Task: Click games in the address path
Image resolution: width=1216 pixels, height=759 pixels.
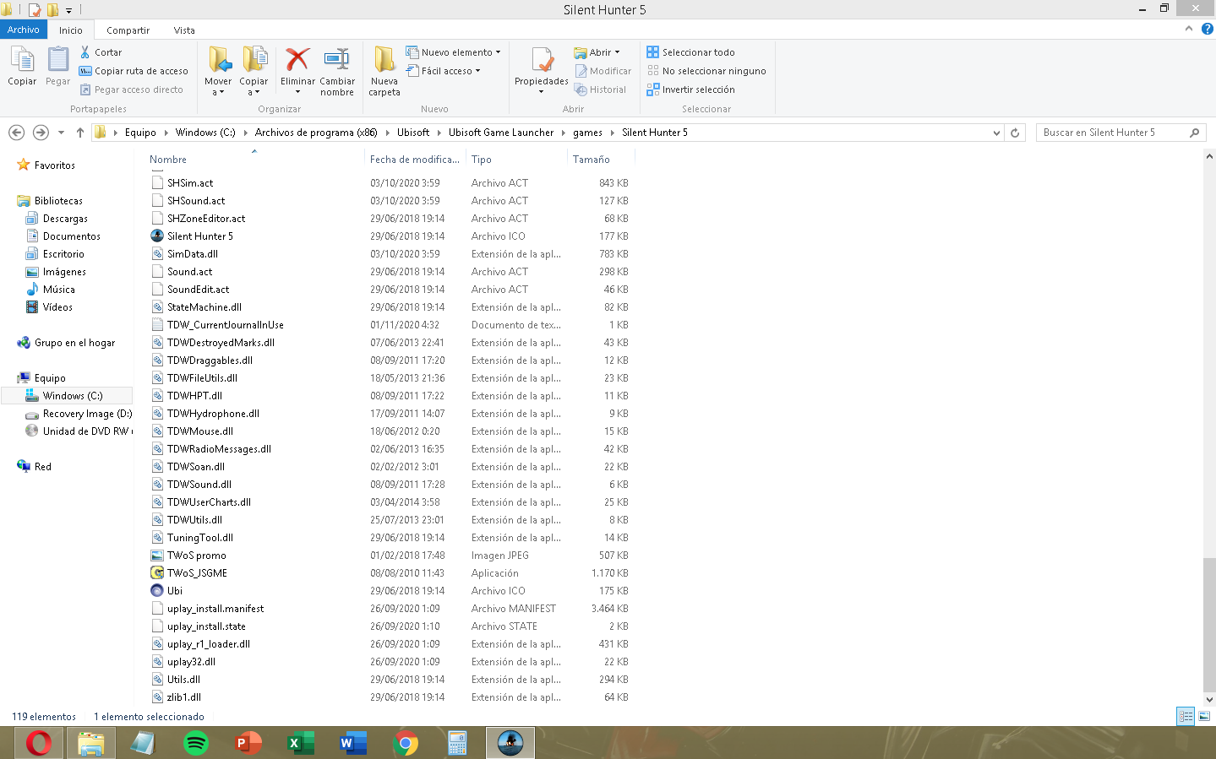Action: [x=587, y=133]
